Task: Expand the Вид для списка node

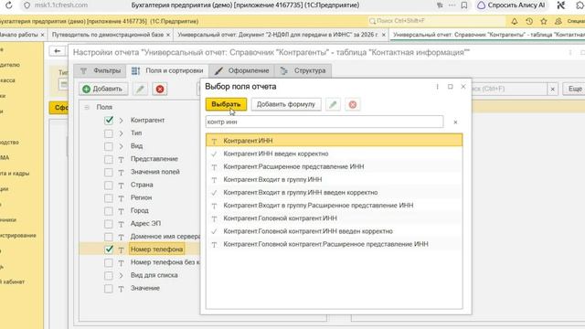Action: (x=122, y=275)
